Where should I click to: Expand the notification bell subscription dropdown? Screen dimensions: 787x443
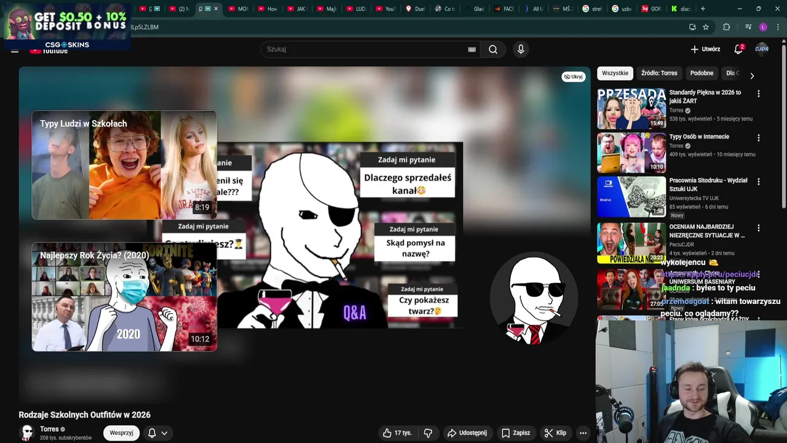pos(164,433)
